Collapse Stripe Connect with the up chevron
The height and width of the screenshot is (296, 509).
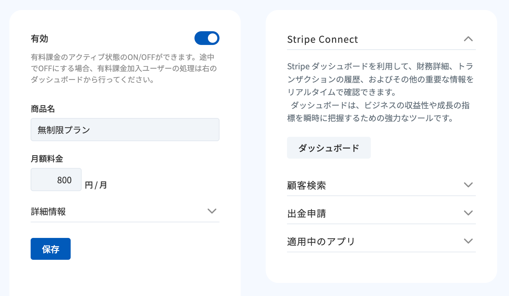tap(468, 39)
